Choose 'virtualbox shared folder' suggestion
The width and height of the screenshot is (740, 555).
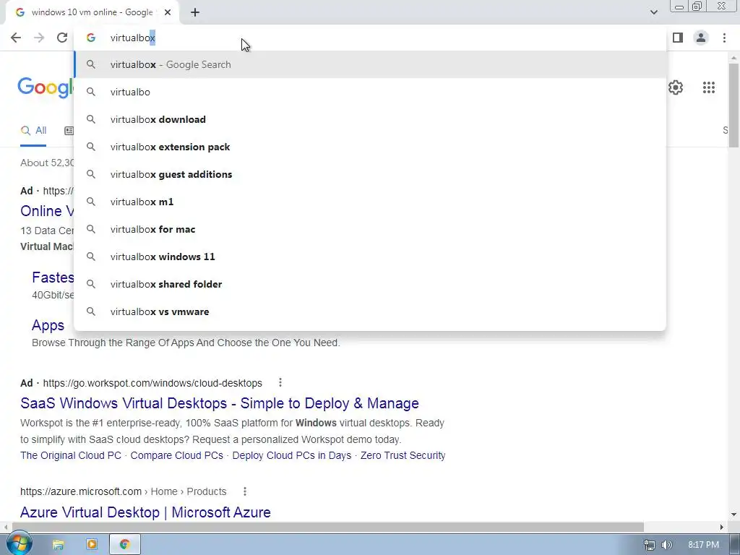click(x=370, y=284)
